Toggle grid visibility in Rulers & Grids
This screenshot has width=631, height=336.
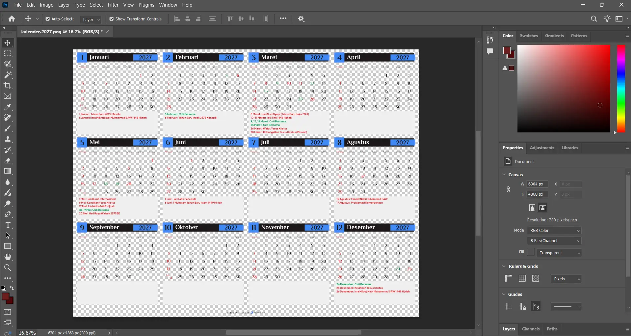click(x=522, y=278)
